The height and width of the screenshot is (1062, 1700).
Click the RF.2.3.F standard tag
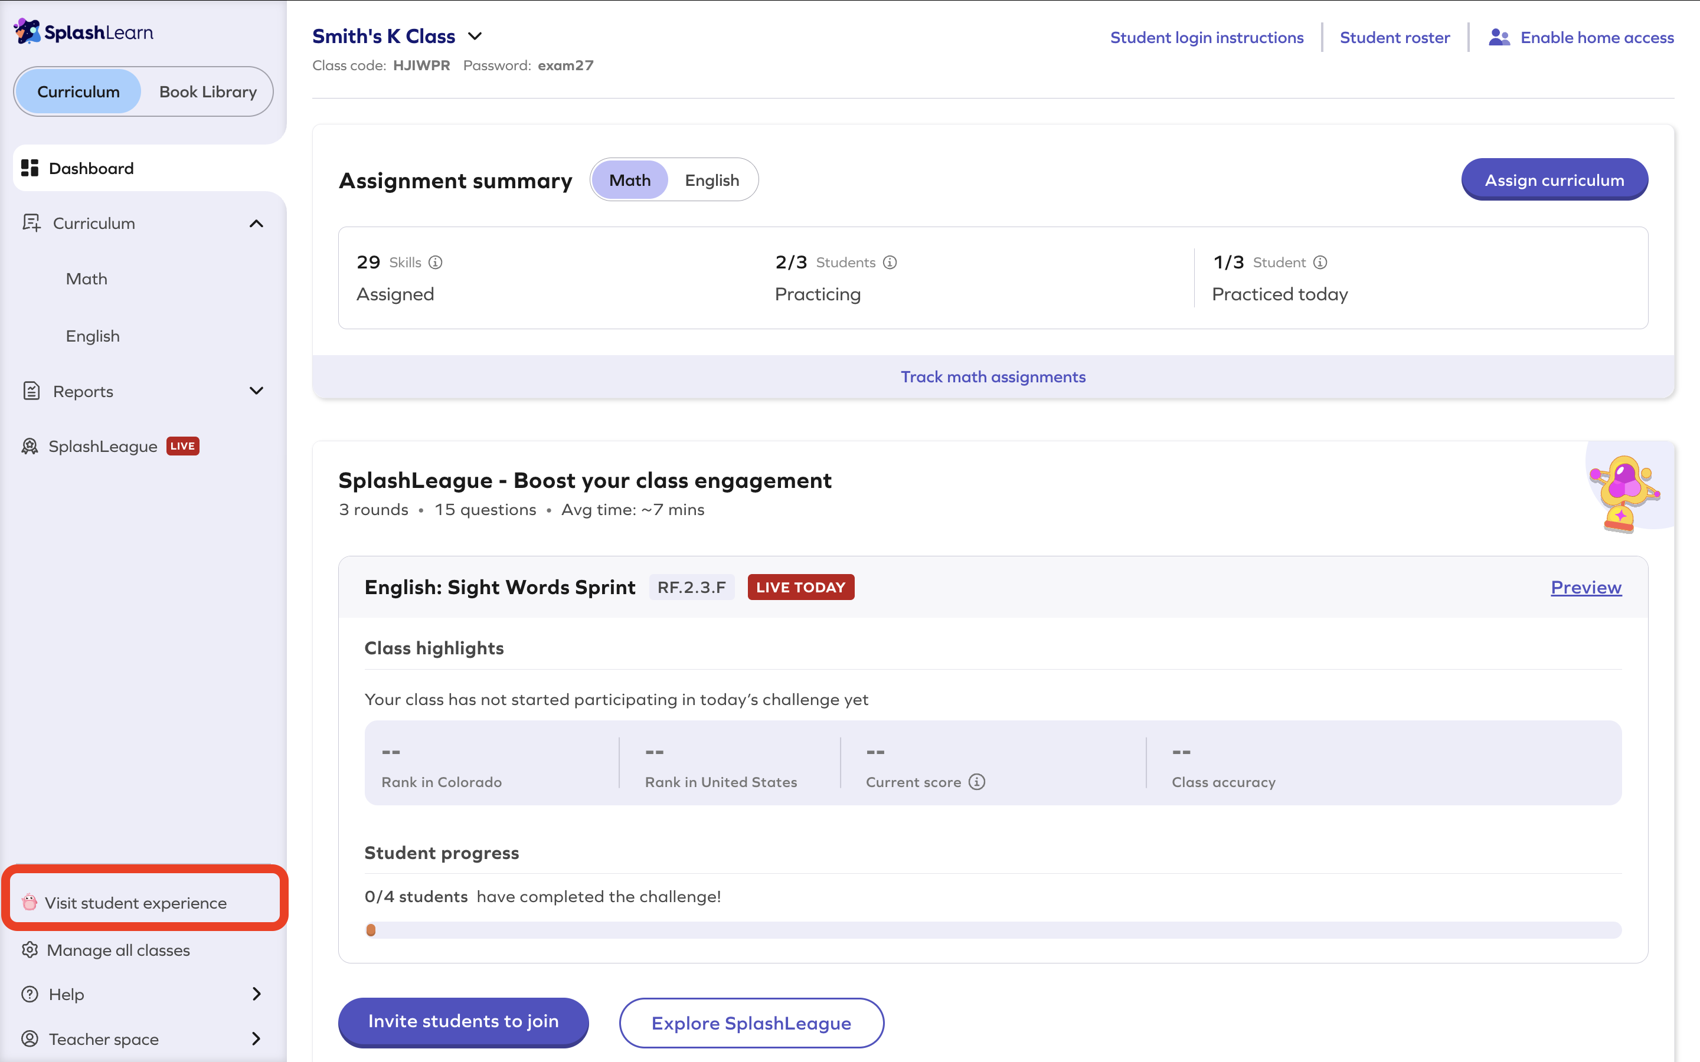691,587
